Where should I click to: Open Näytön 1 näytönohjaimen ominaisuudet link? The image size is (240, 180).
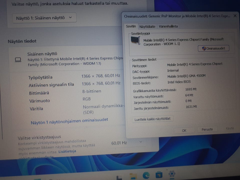point(69,121)
